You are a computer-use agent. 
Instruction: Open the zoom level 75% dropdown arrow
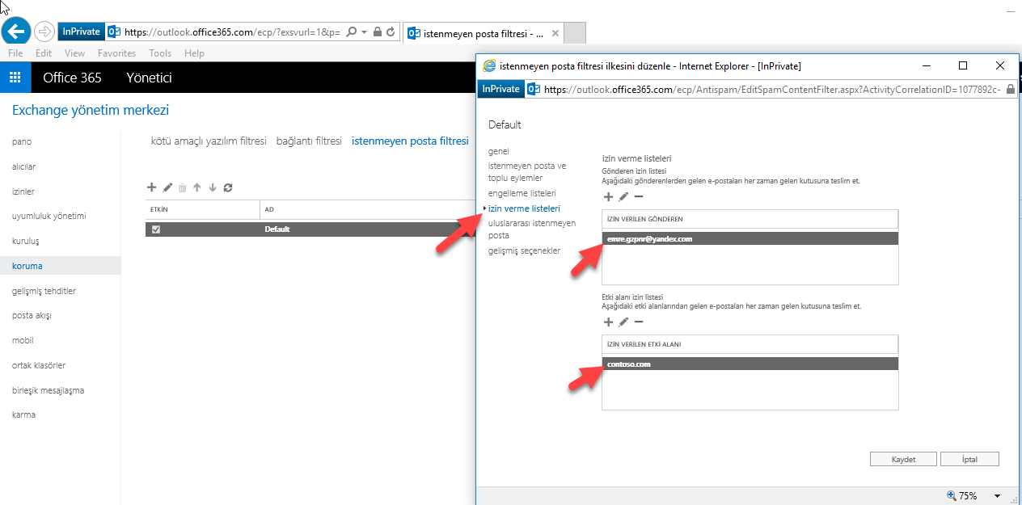tap(997, 496)
